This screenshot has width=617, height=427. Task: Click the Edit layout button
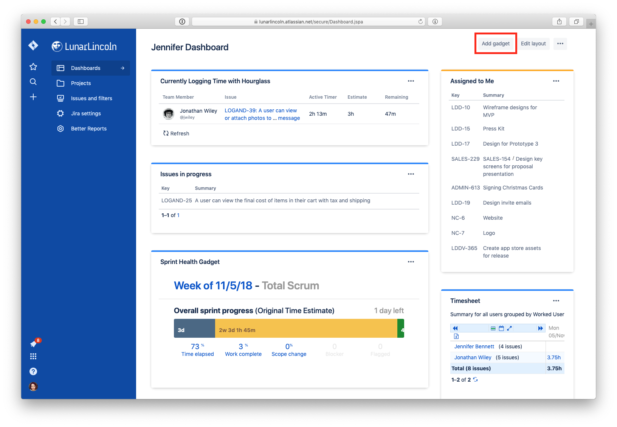tap(533, 43)
